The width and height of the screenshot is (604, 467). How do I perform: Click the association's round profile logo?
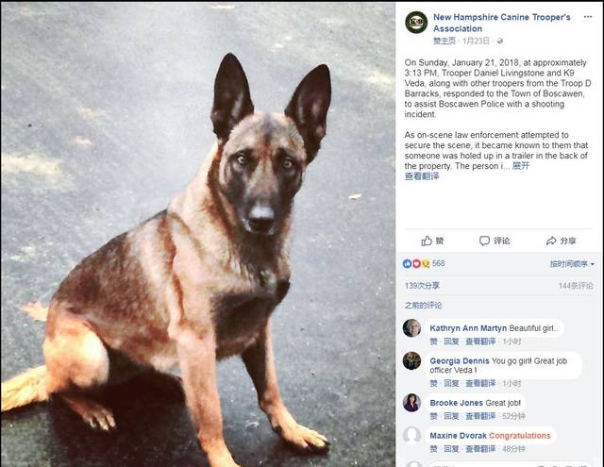(x=416, y=23)
